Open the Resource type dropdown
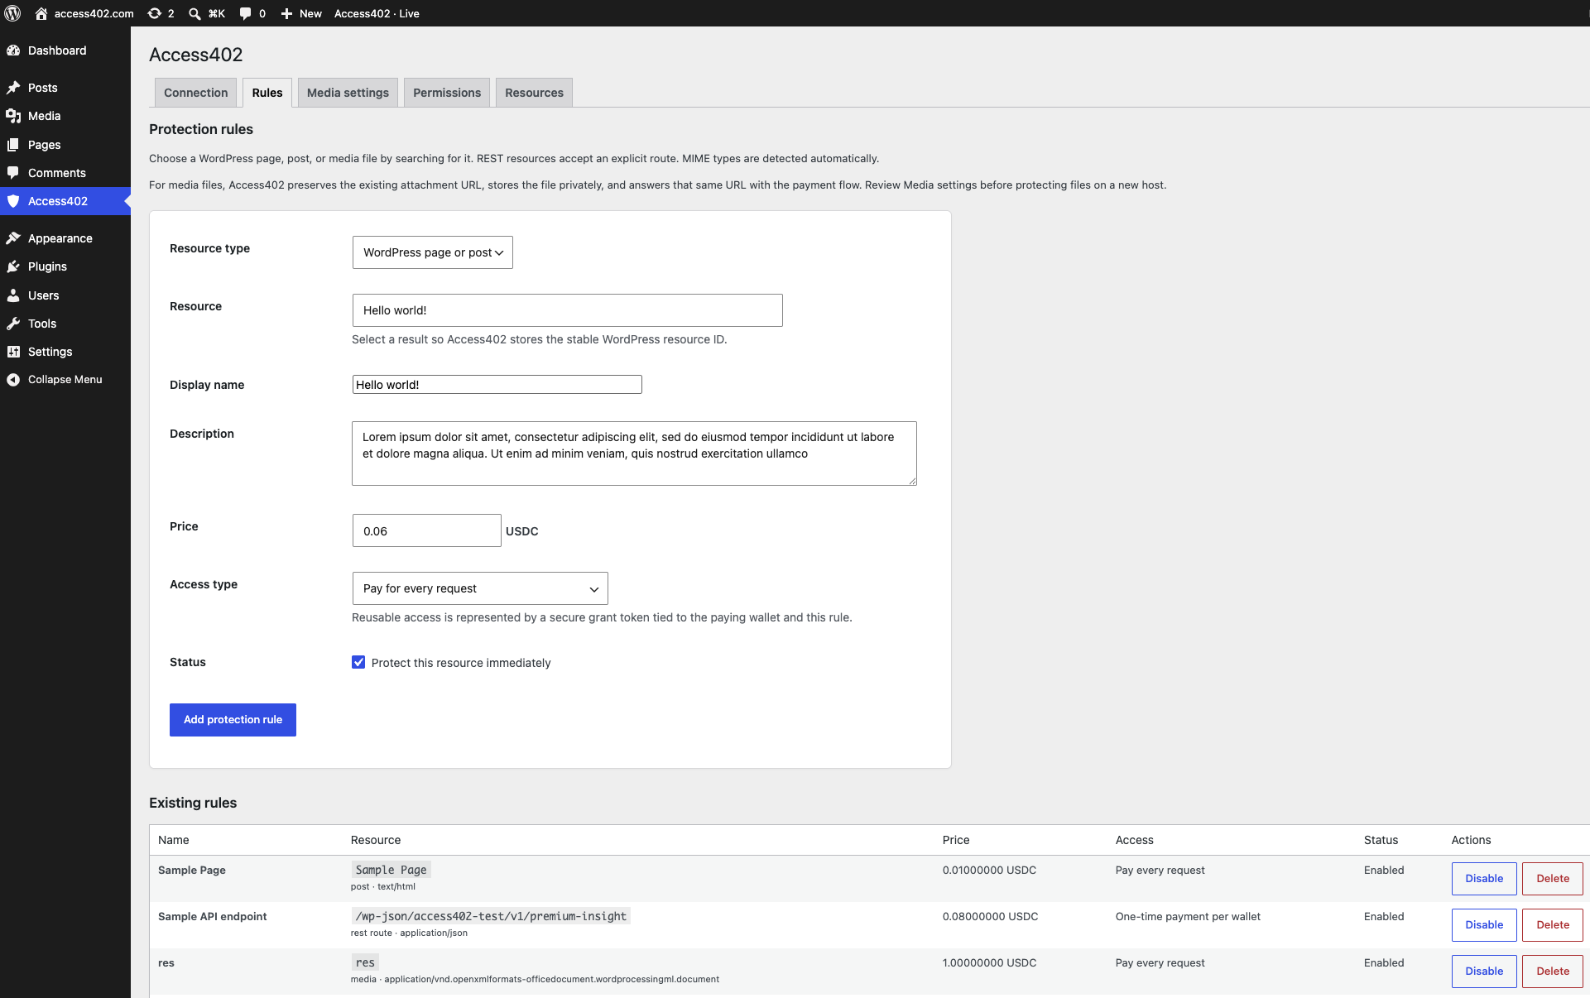The width and height of the screenshot is (1590, 998). click(x=433, y=252)
